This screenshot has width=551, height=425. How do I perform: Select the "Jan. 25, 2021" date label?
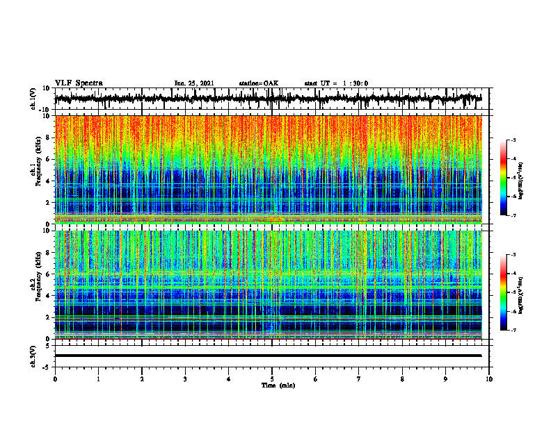click(194, 83)
